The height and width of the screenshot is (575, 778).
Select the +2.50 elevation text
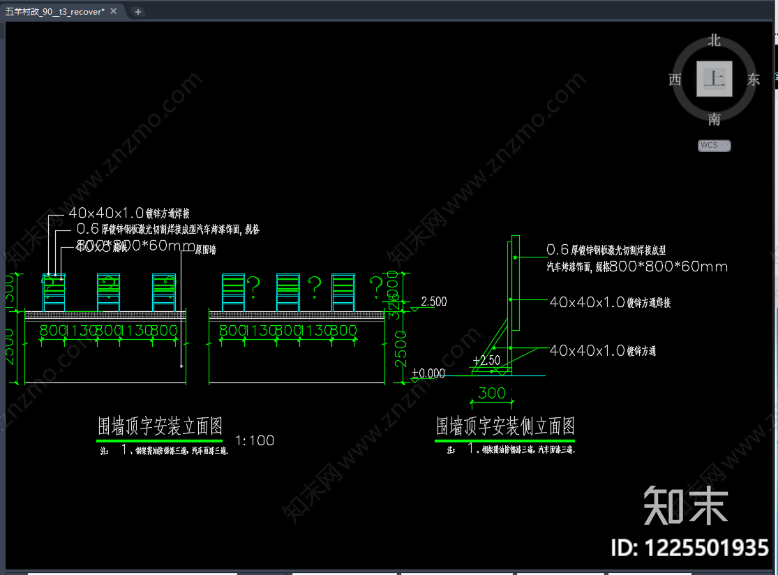[x=486, y=360]
